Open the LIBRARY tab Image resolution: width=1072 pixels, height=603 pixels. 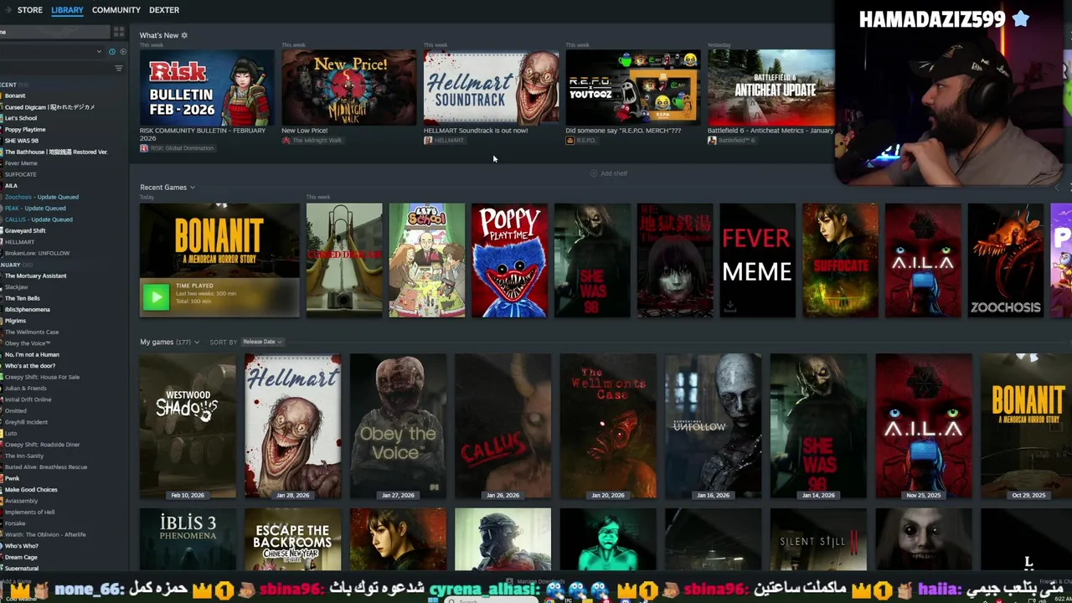pos(67,10)
